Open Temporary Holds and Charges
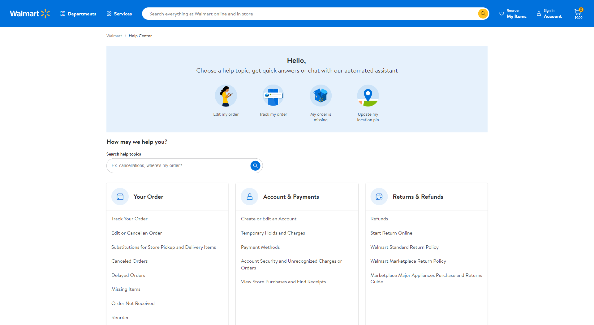The height and width of the screenshot is (325, 594). pos(273,233)
